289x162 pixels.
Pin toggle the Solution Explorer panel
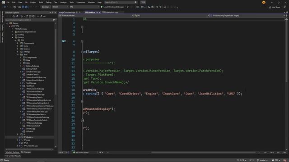coord(53,13)
